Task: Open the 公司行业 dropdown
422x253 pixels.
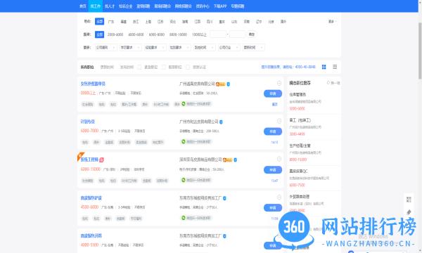Action: (229, 47)
